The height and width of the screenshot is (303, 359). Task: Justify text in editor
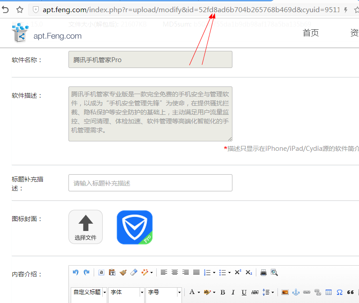196,272
